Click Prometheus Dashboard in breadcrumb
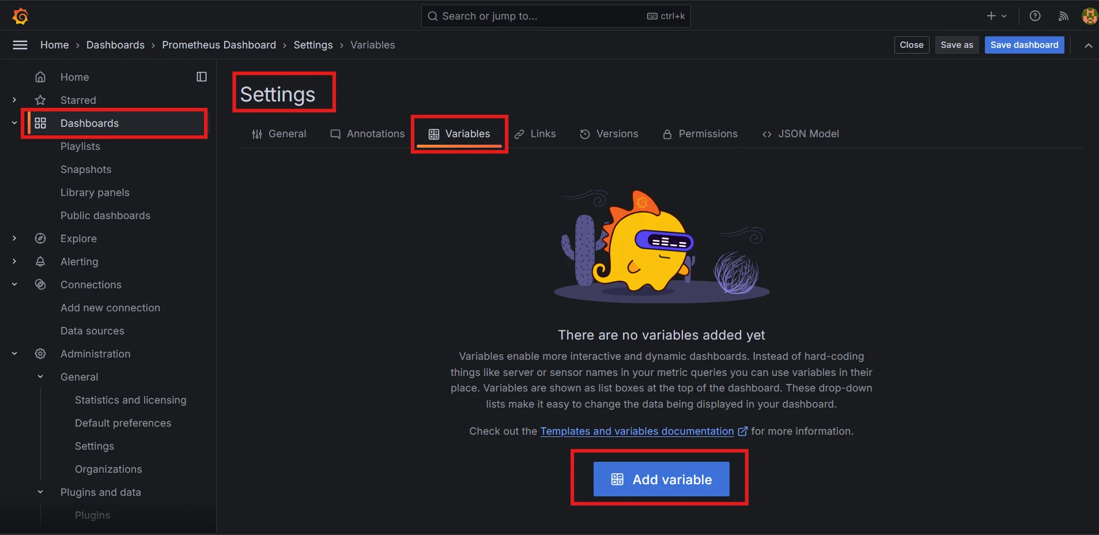The width and height of the screenshot is (1099, 535). [219, 45]
